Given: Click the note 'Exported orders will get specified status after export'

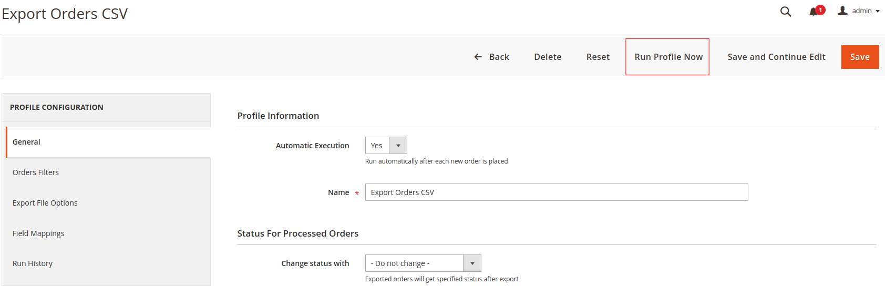Looking at the screenshot, I should click(441, 279).
